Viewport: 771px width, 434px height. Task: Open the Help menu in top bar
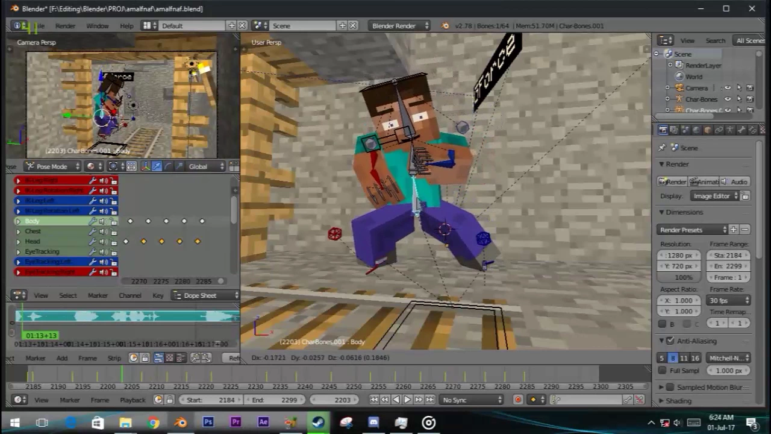(x=126, y=26)
